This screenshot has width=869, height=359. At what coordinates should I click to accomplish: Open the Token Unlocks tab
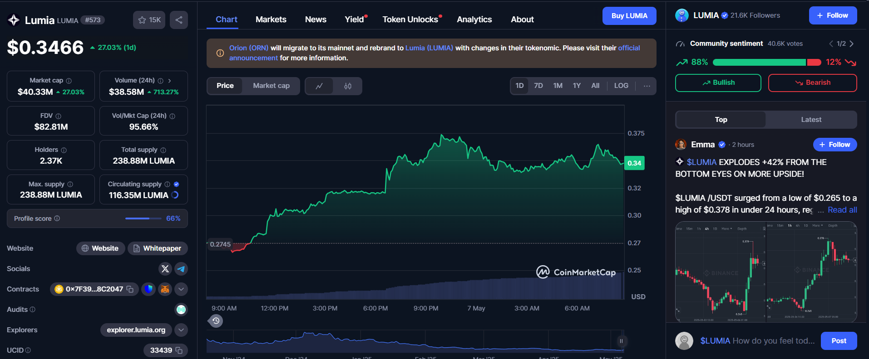click(x=410, y=19)
